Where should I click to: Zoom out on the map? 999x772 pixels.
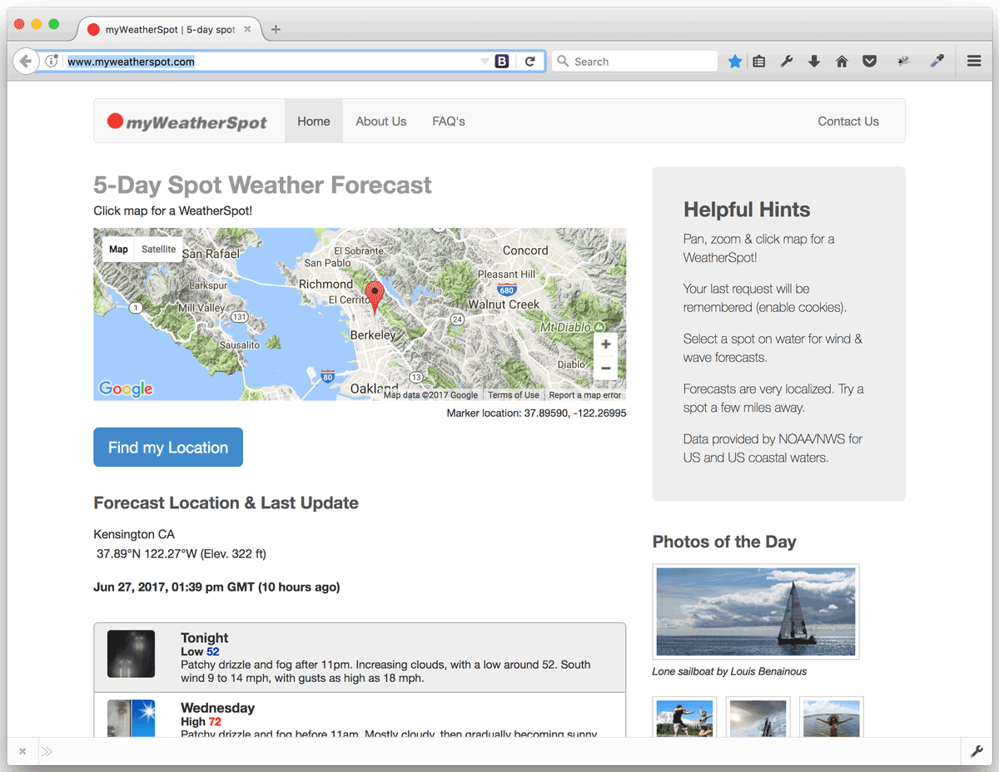(x=605, y=368)
